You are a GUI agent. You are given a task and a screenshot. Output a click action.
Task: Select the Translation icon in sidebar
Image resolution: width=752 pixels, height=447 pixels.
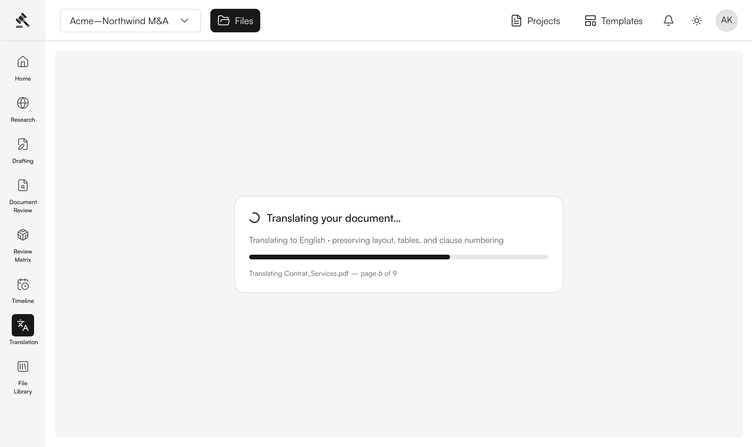(x=23, y=325)
